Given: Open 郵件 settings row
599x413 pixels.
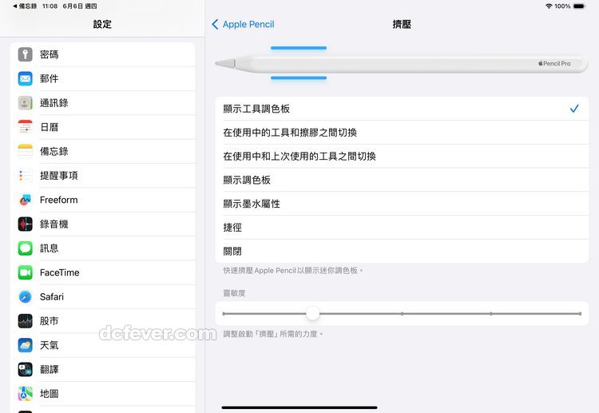Looking at the screenshot, I should pyautogui.click(x=103, y=79).
